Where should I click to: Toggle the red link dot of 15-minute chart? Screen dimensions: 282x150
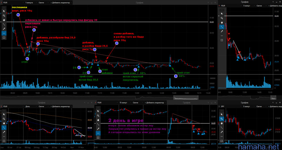point(96,102)
